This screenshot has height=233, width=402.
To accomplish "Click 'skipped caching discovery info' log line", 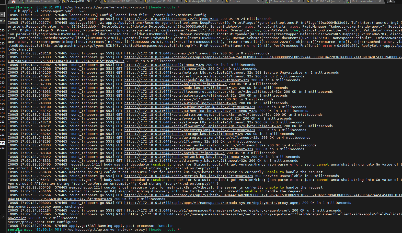I will click(155, 191).
